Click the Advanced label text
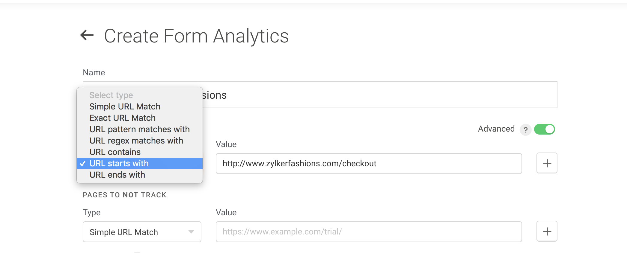 point(496,129)
